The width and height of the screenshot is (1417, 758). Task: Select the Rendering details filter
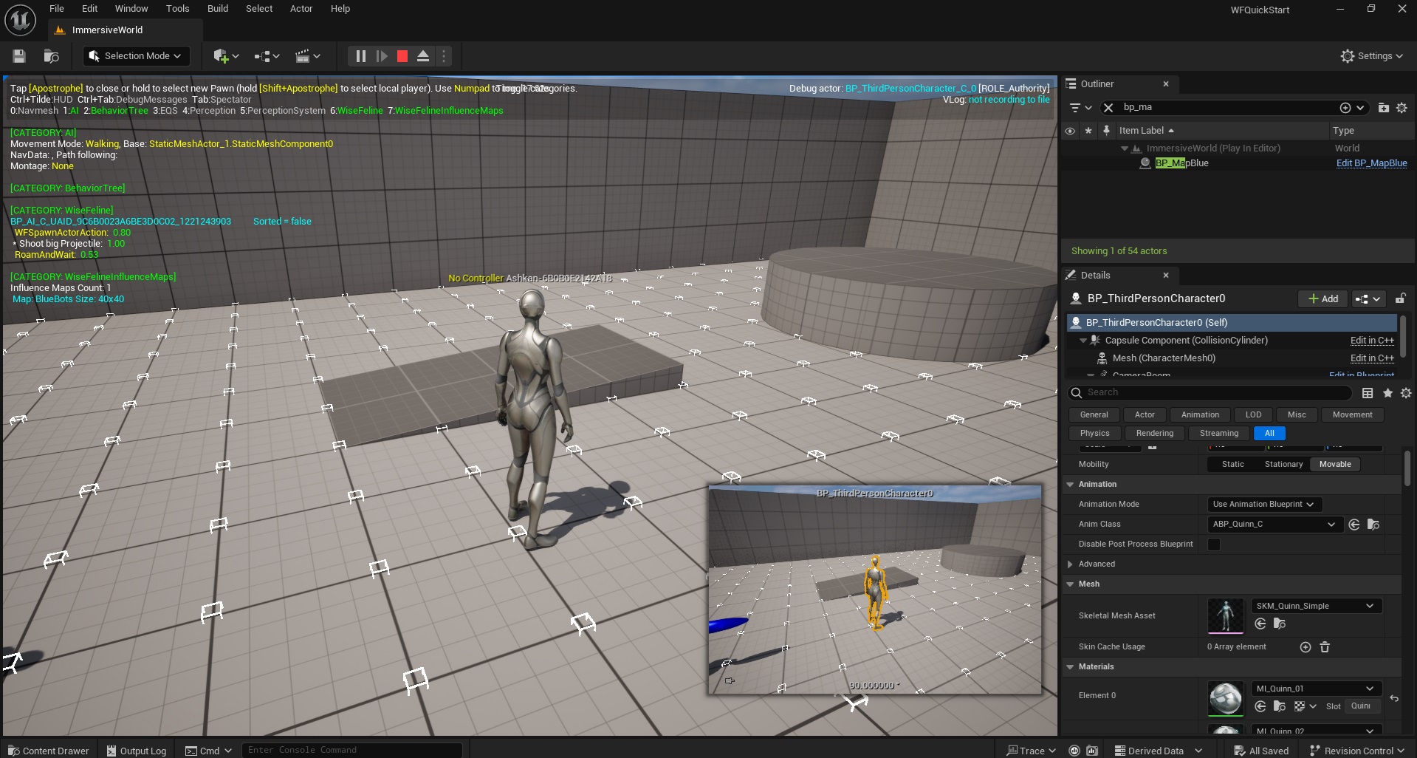(x=1154, y=434)
